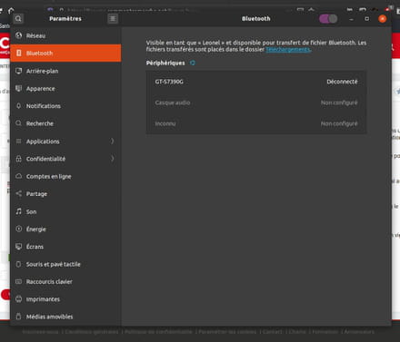Click the Notifications bell icon

pyautogui.click(x=19, y=105)
